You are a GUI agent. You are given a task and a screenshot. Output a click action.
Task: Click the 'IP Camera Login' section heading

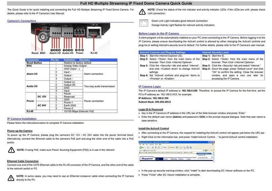pyautogui.click(x=149, y=87)
